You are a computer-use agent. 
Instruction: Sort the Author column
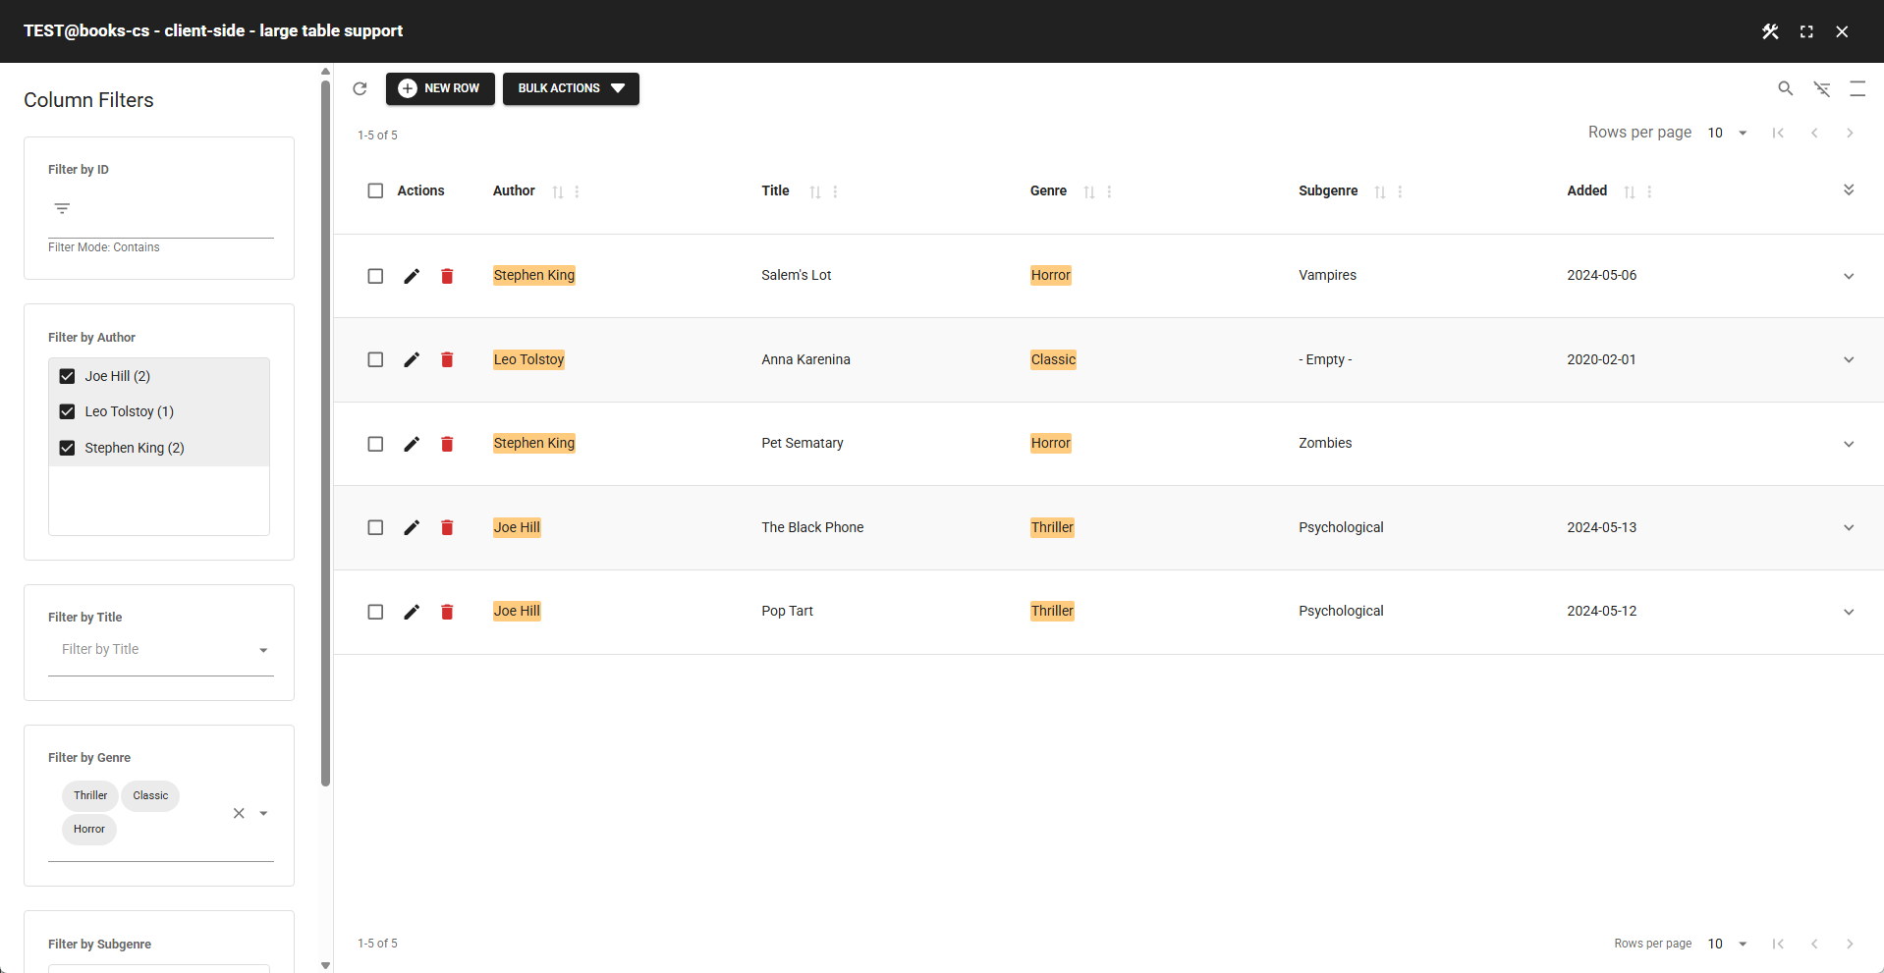click(x=558, y=192)
